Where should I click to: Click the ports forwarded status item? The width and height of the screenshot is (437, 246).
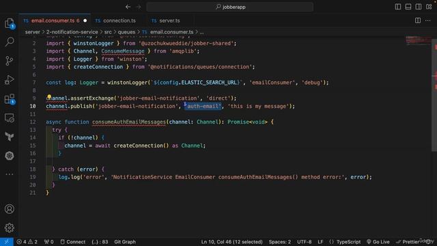click(48, 242)
